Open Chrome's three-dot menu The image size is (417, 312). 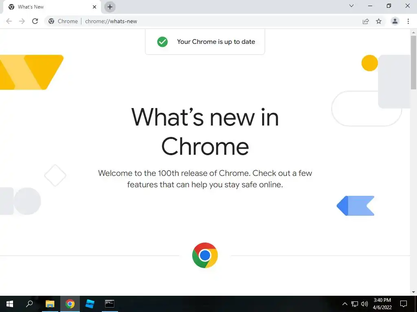point(408,21)
